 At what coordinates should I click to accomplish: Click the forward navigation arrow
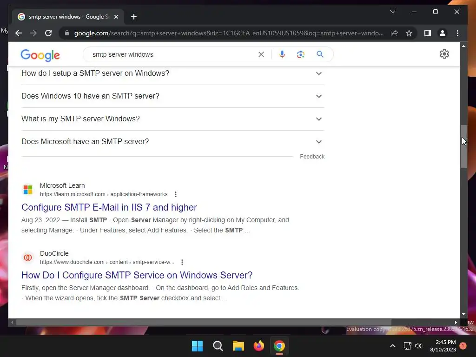(x=33, y=33)
